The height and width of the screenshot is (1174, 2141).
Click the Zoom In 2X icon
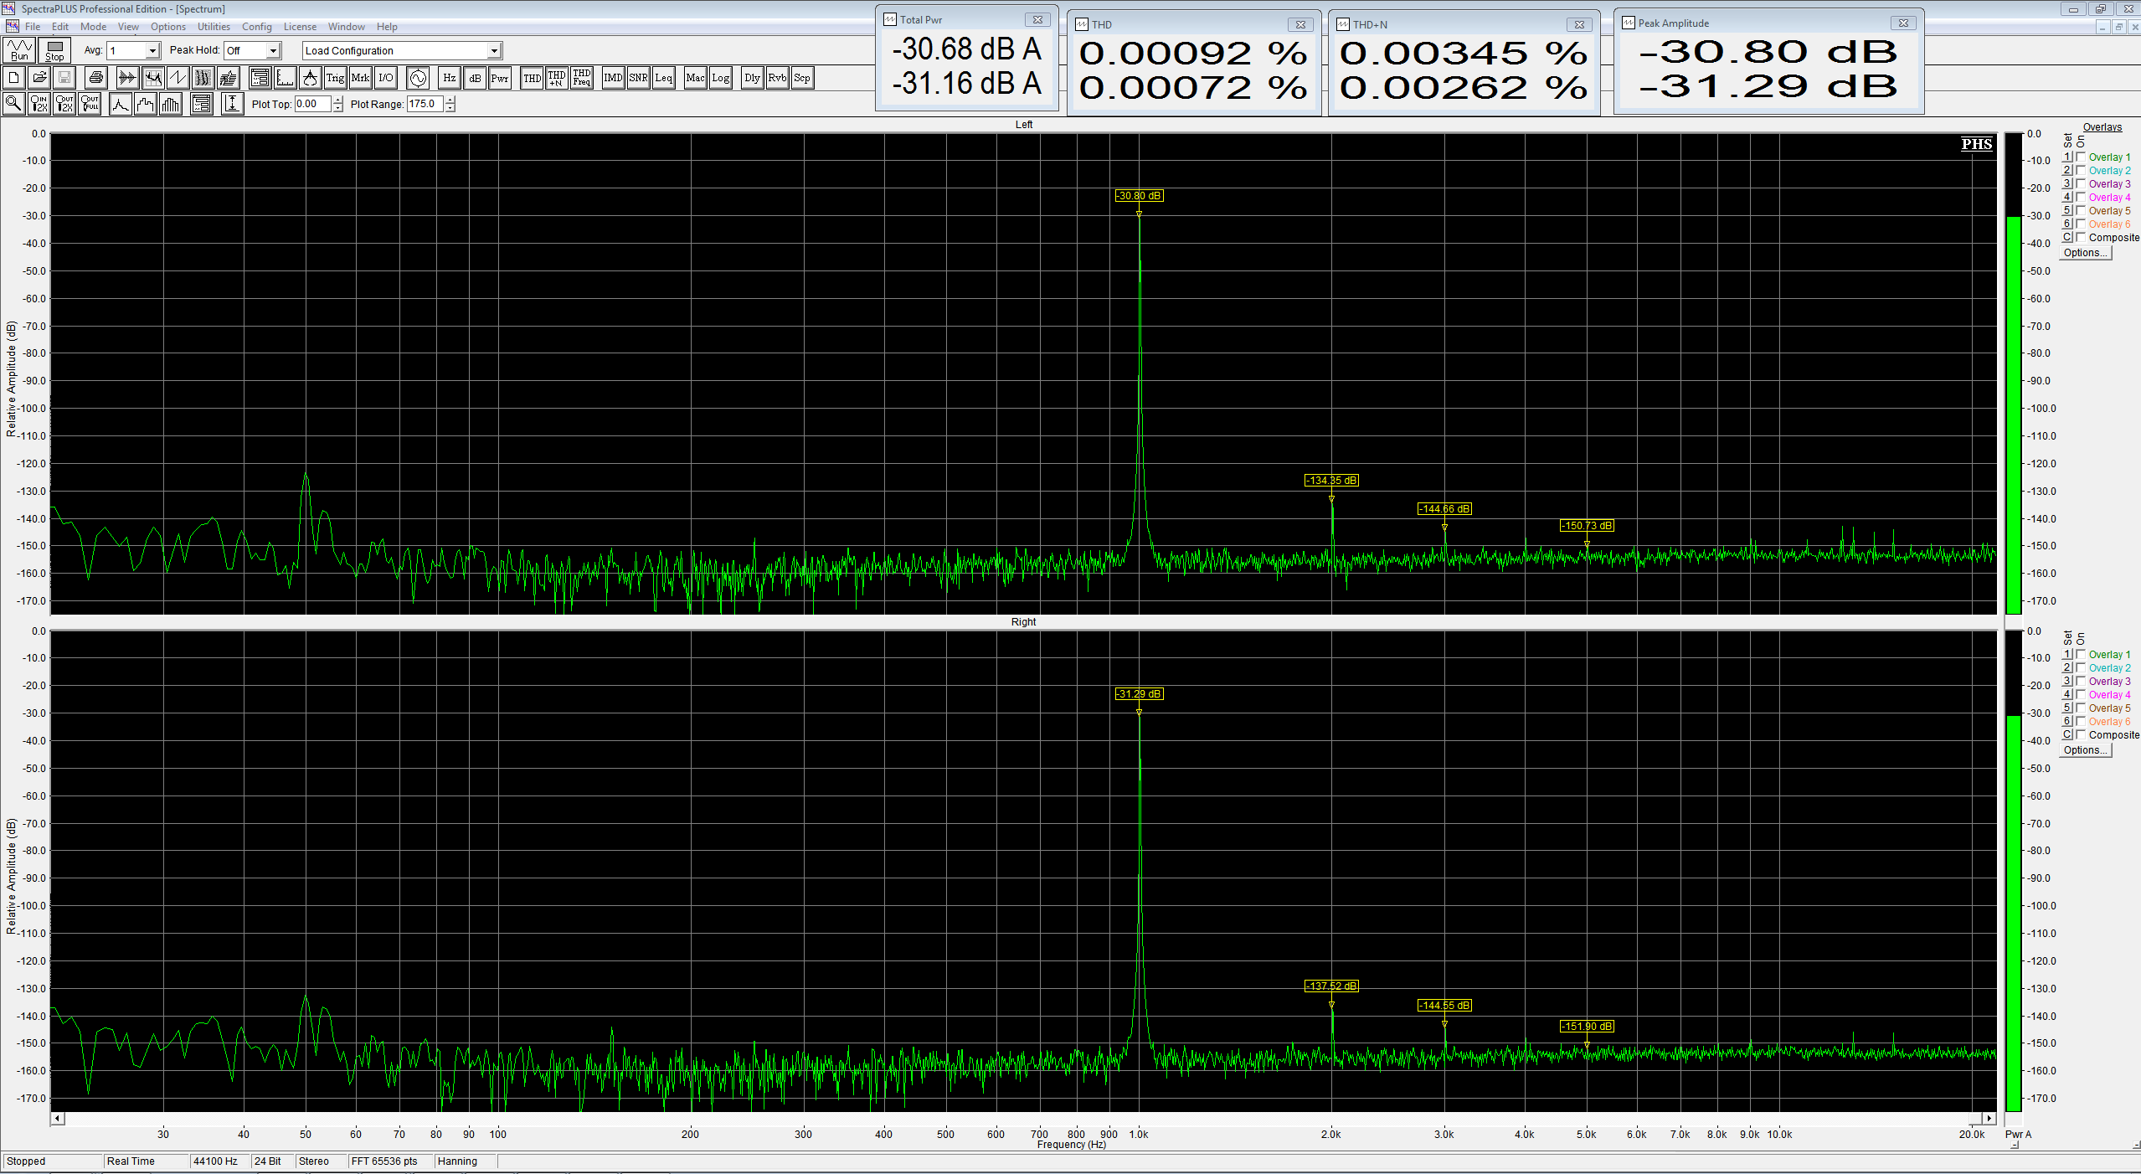point(39,104)
